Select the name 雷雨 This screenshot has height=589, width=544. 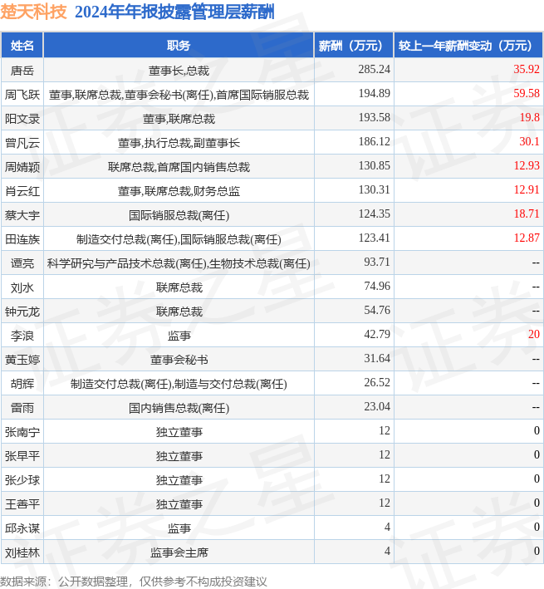click(22, 408)
